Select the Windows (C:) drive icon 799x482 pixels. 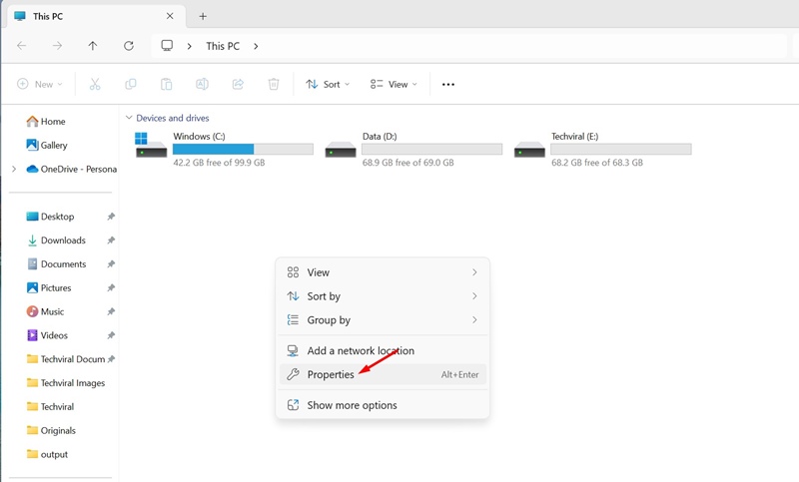click(151, 145)
